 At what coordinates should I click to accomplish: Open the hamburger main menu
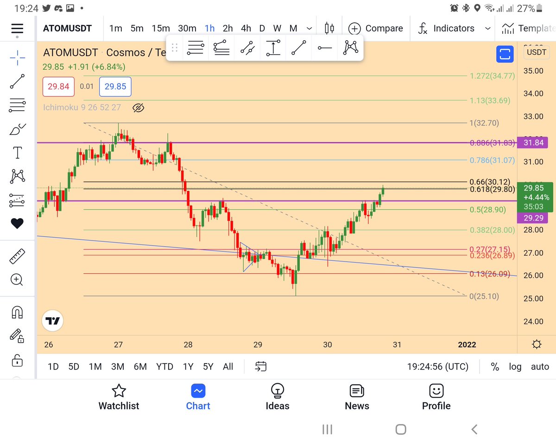pos(17,28)
